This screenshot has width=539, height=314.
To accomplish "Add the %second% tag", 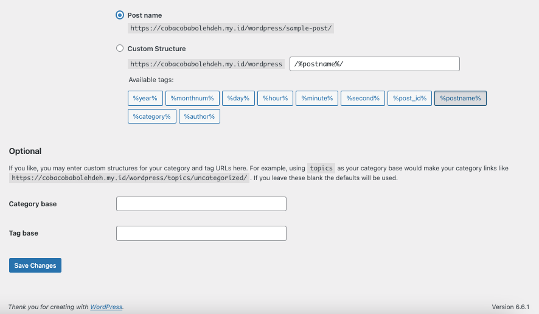I will click(x=363, y=99).
